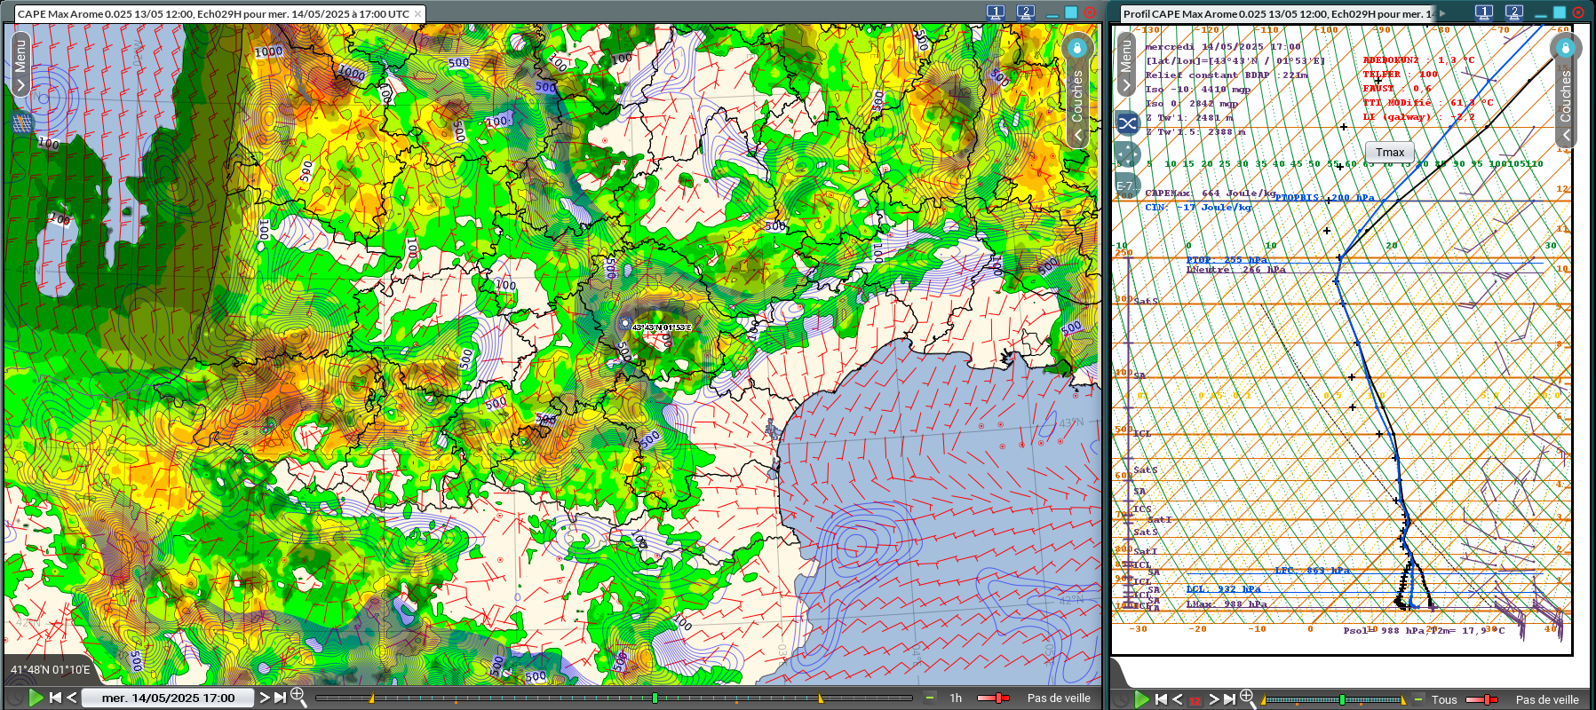Click the Tmax button on the profile
Viewport: 1596px width, 710px height.
point(1390,152)
